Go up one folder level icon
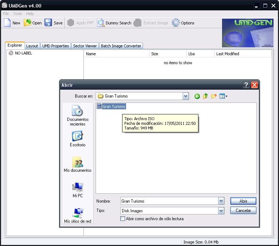 (x=205, y=96)
